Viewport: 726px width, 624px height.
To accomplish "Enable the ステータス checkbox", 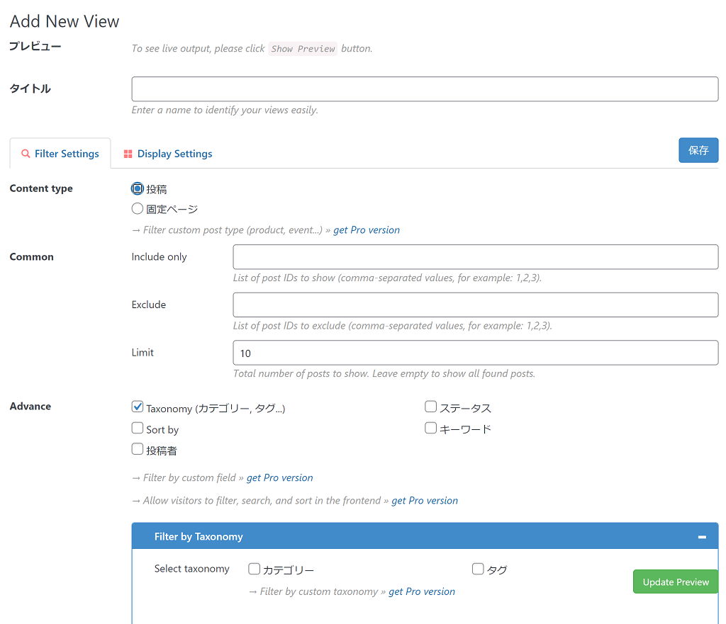I will [430, 407].
